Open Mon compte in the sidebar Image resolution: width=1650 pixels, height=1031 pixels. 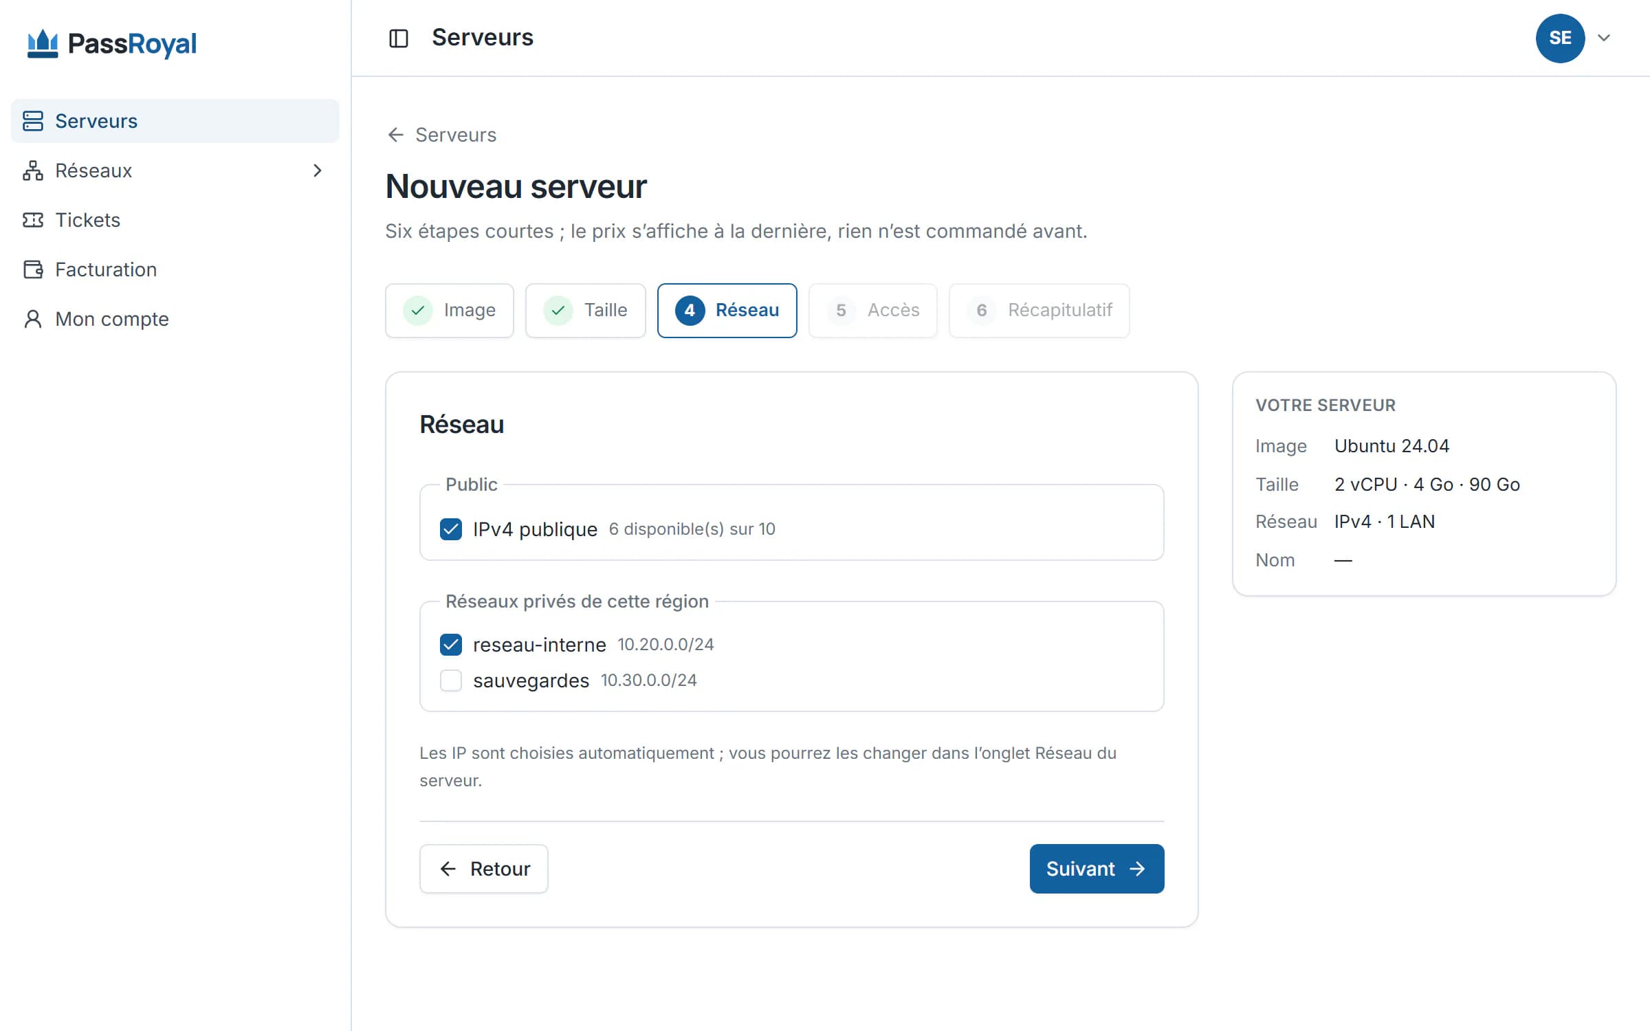coord(175,319)
